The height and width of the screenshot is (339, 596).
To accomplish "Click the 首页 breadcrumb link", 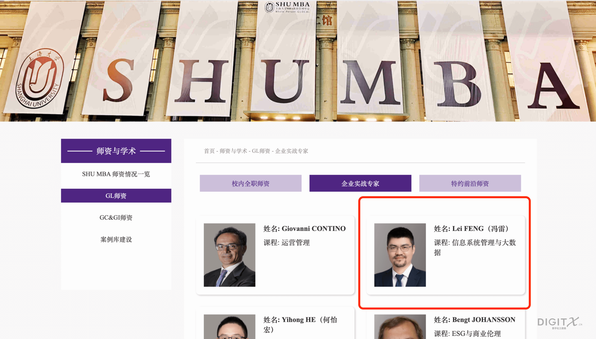I will (209, 151).
